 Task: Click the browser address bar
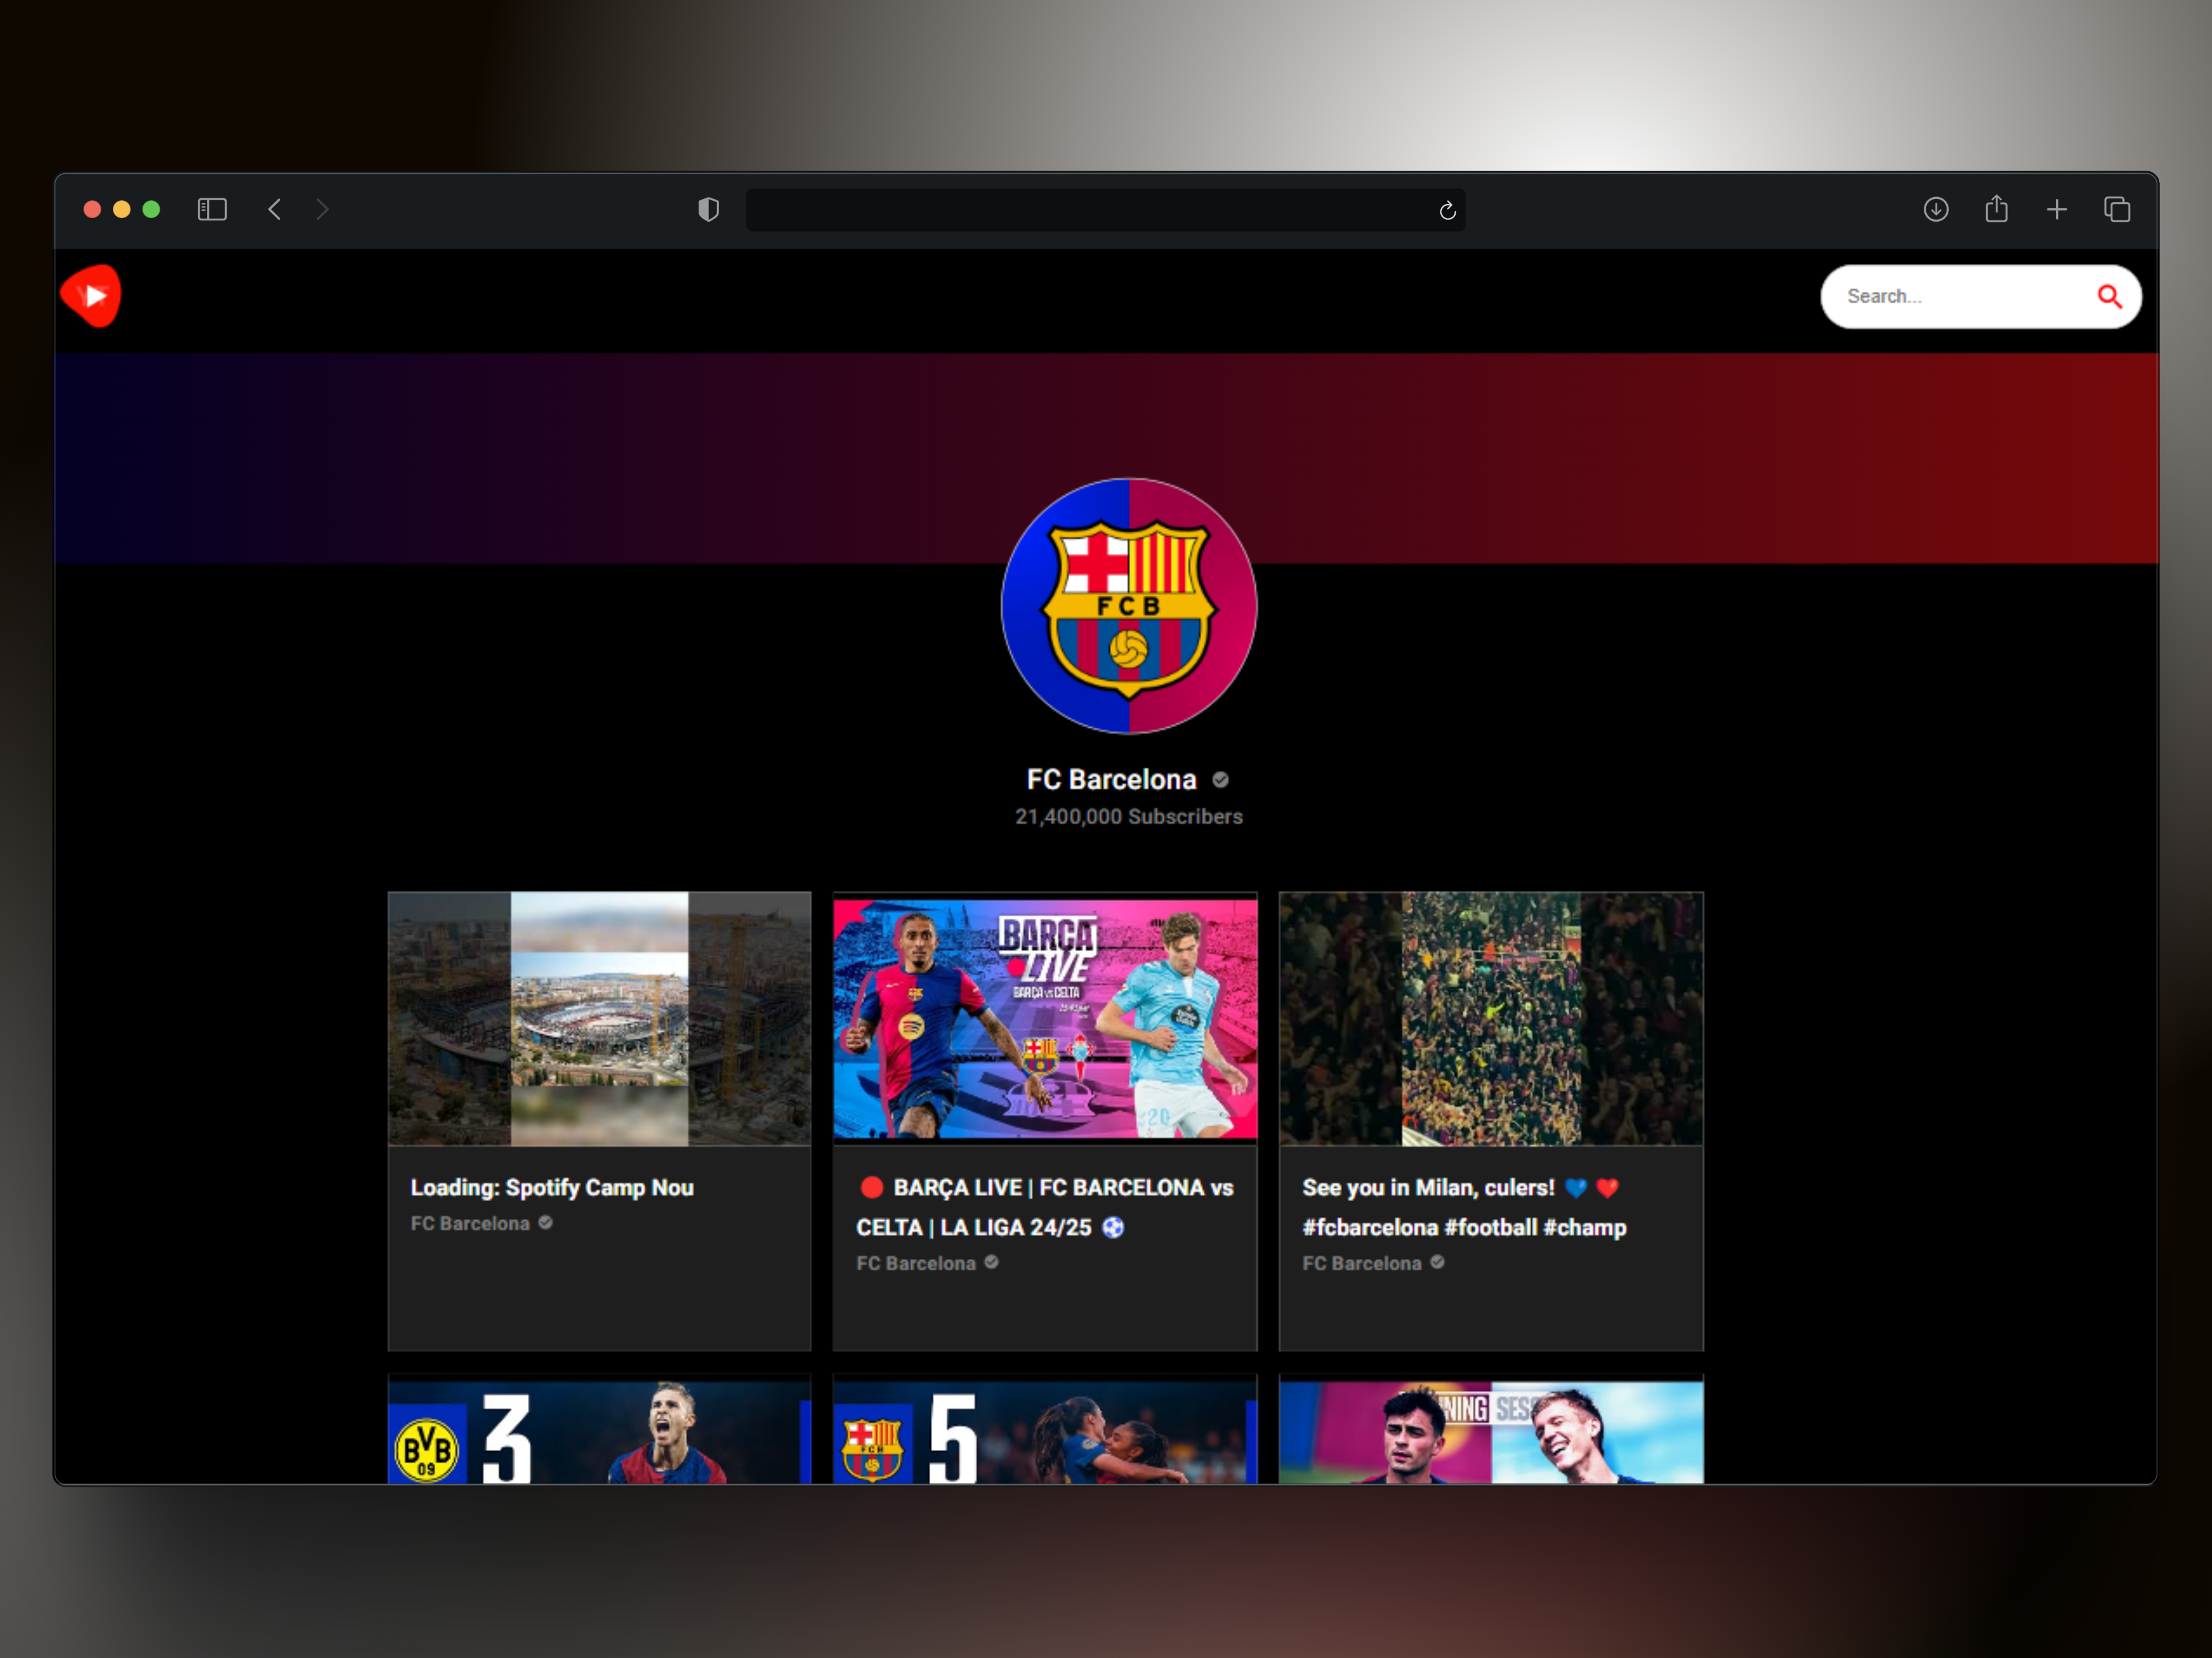click(1105, 210)
